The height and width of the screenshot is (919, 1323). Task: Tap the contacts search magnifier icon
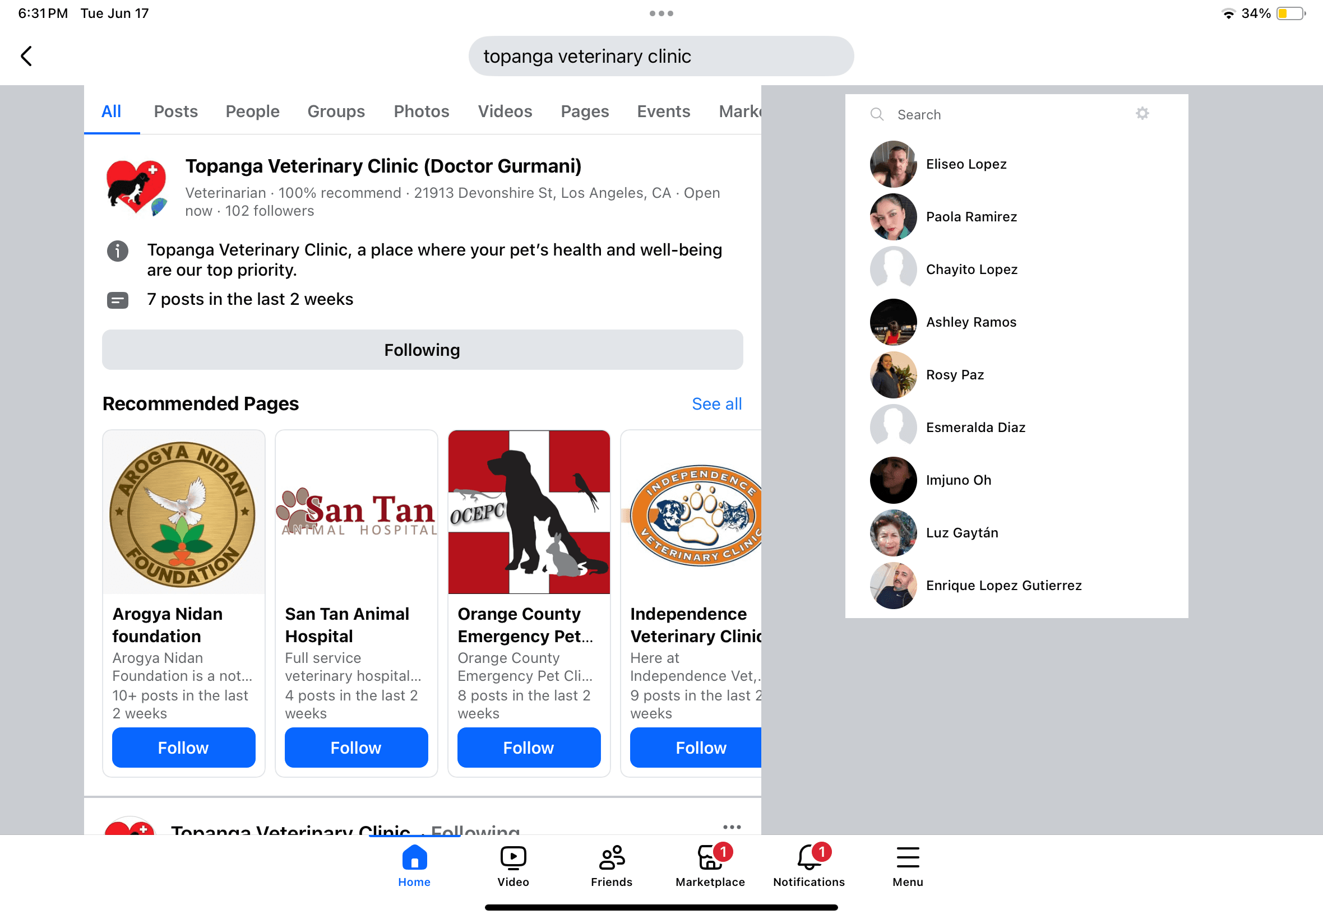(877, 114)
